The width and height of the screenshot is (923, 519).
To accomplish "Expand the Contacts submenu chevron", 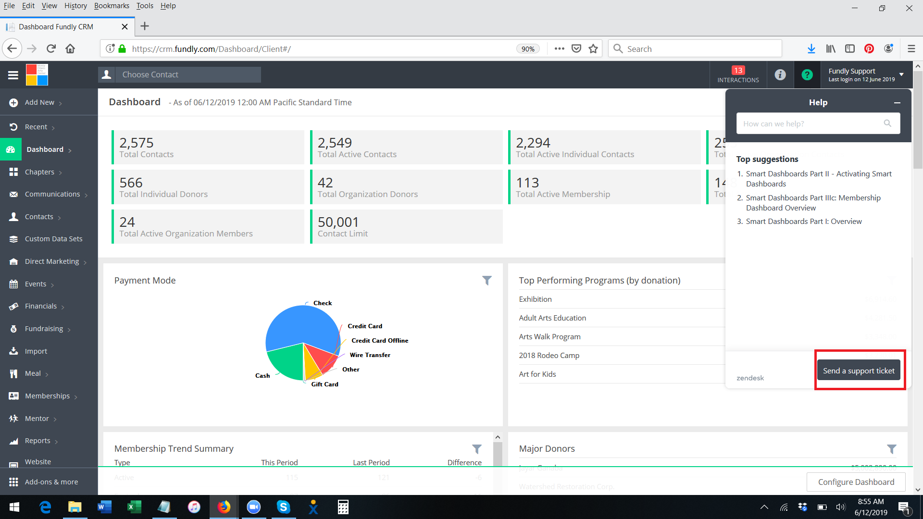I will [x=59, y=218].
